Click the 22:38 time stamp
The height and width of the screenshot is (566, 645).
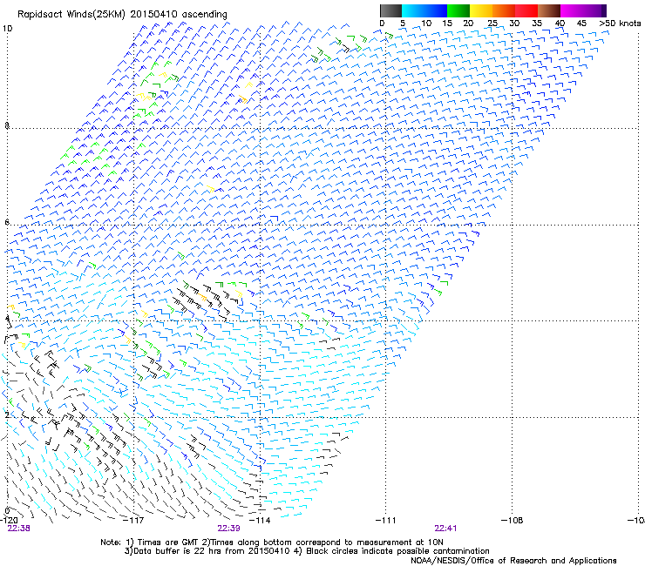(18, 529)
